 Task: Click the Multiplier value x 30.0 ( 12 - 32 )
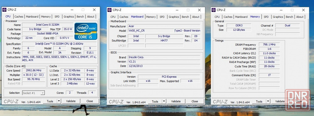(x=34, y=75)
